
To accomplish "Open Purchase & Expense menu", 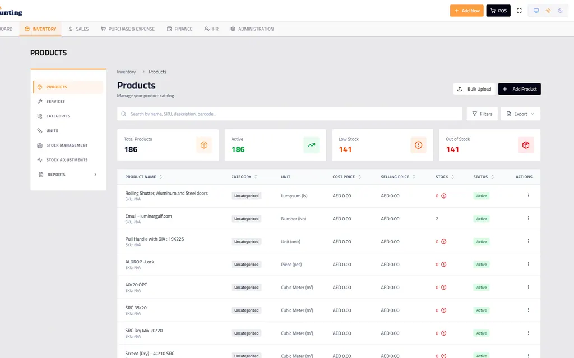I will [128, 29].
